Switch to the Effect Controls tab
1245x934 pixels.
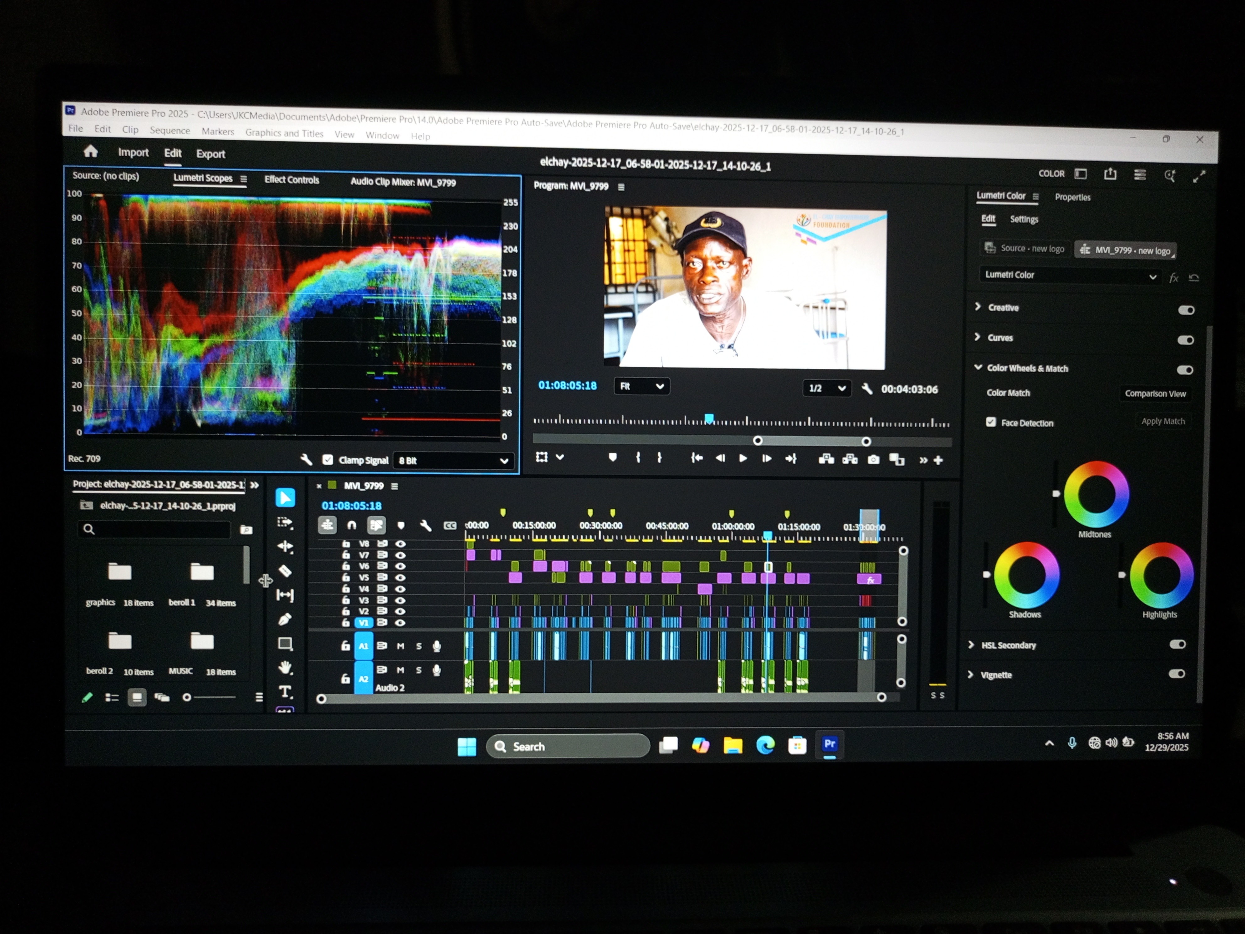pos(291,180)
